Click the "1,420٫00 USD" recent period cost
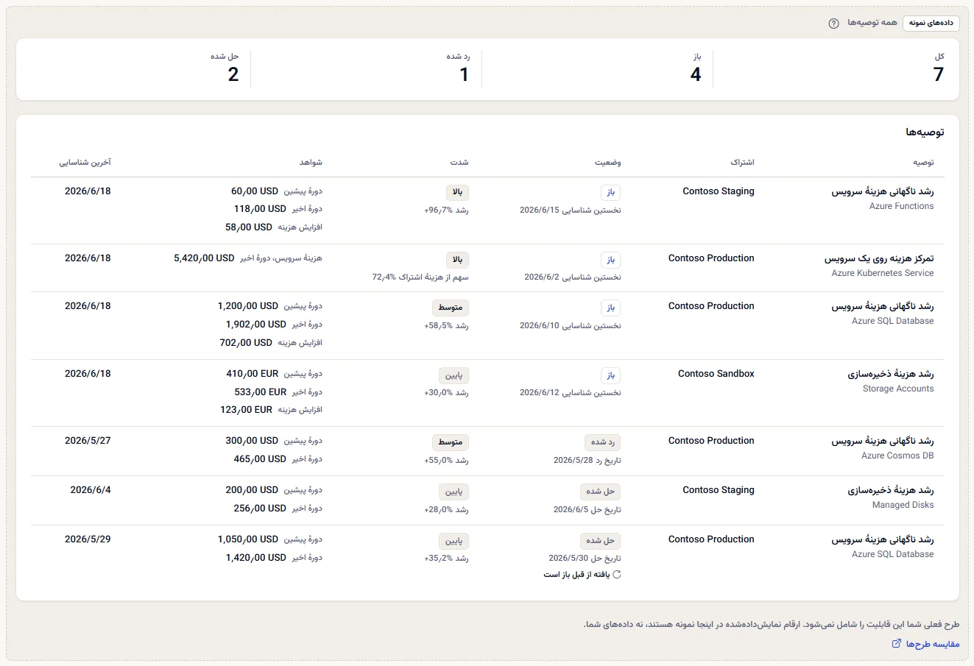 [x=256, y=558]
